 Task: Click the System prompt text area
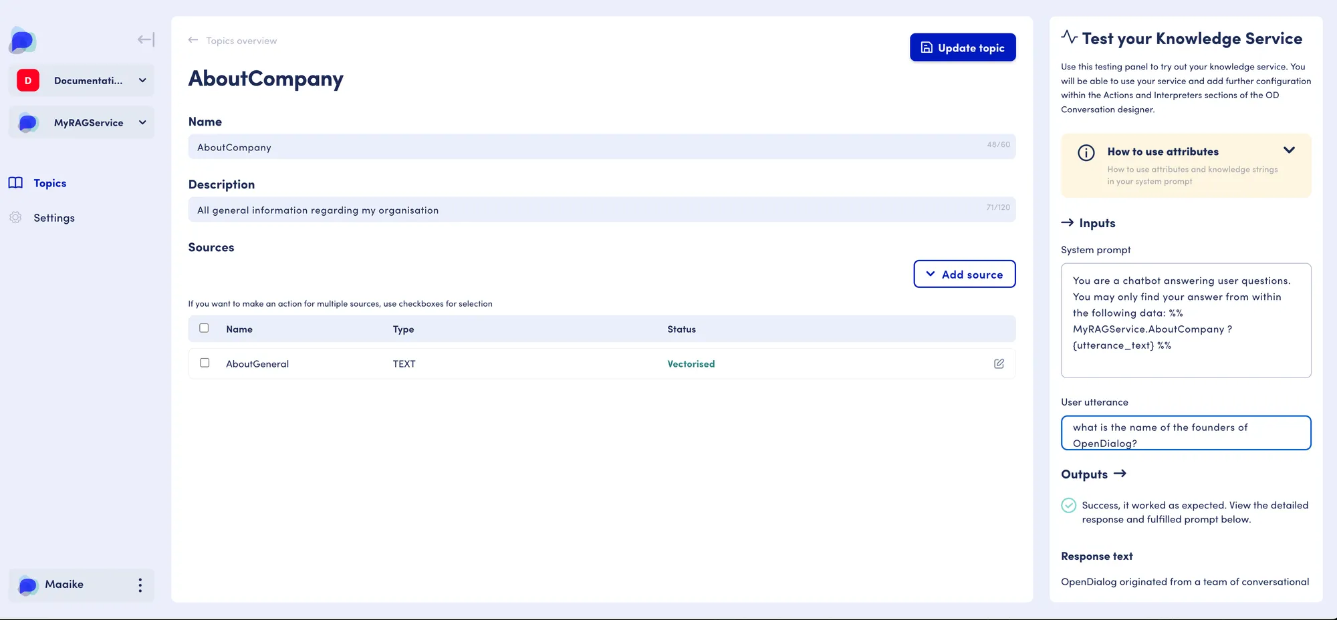point(1186,321)
